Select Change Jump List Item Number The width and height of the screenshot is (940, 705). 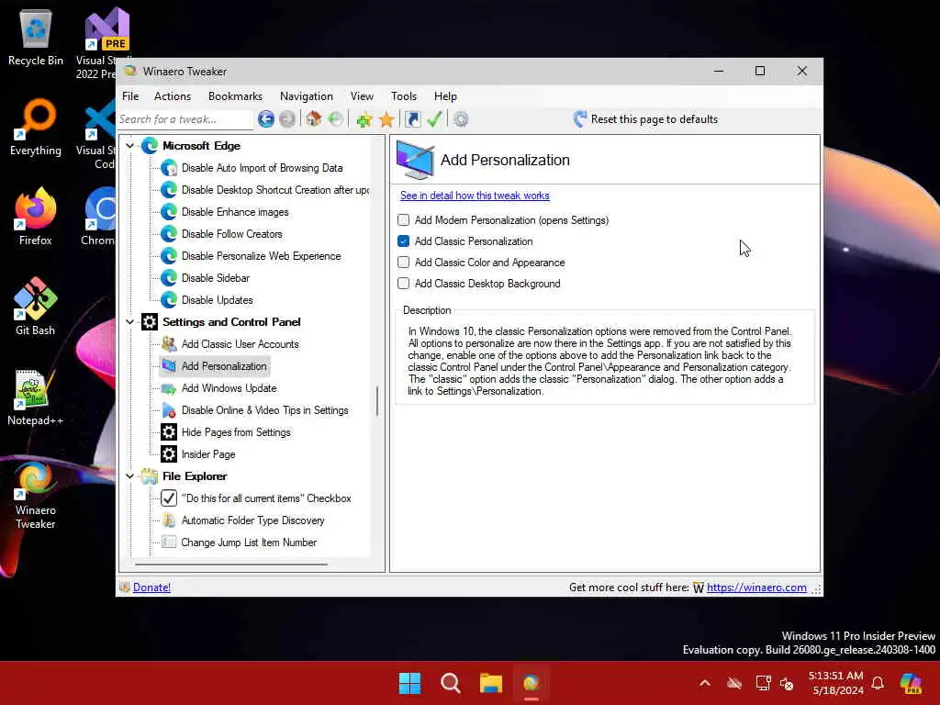pos(249,543)
